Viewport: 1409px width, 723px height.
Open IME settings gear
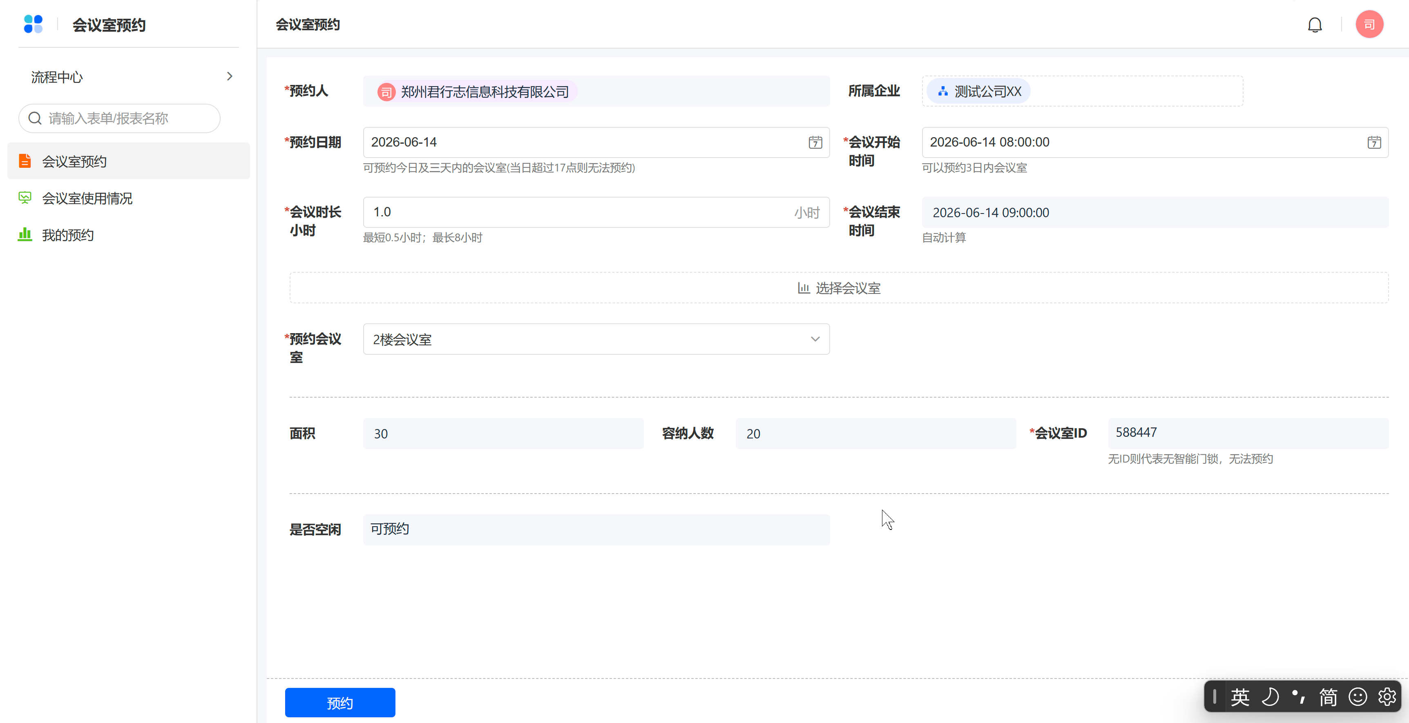(x=1387, y=697)
